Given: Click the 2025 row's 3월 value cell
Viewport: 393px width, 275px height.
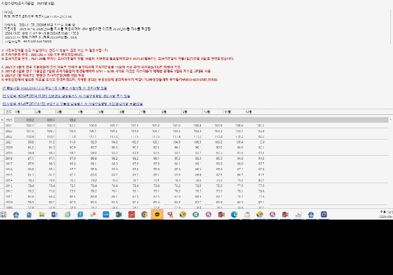Looking at the screenshot, I should click(x=72, y=120).
